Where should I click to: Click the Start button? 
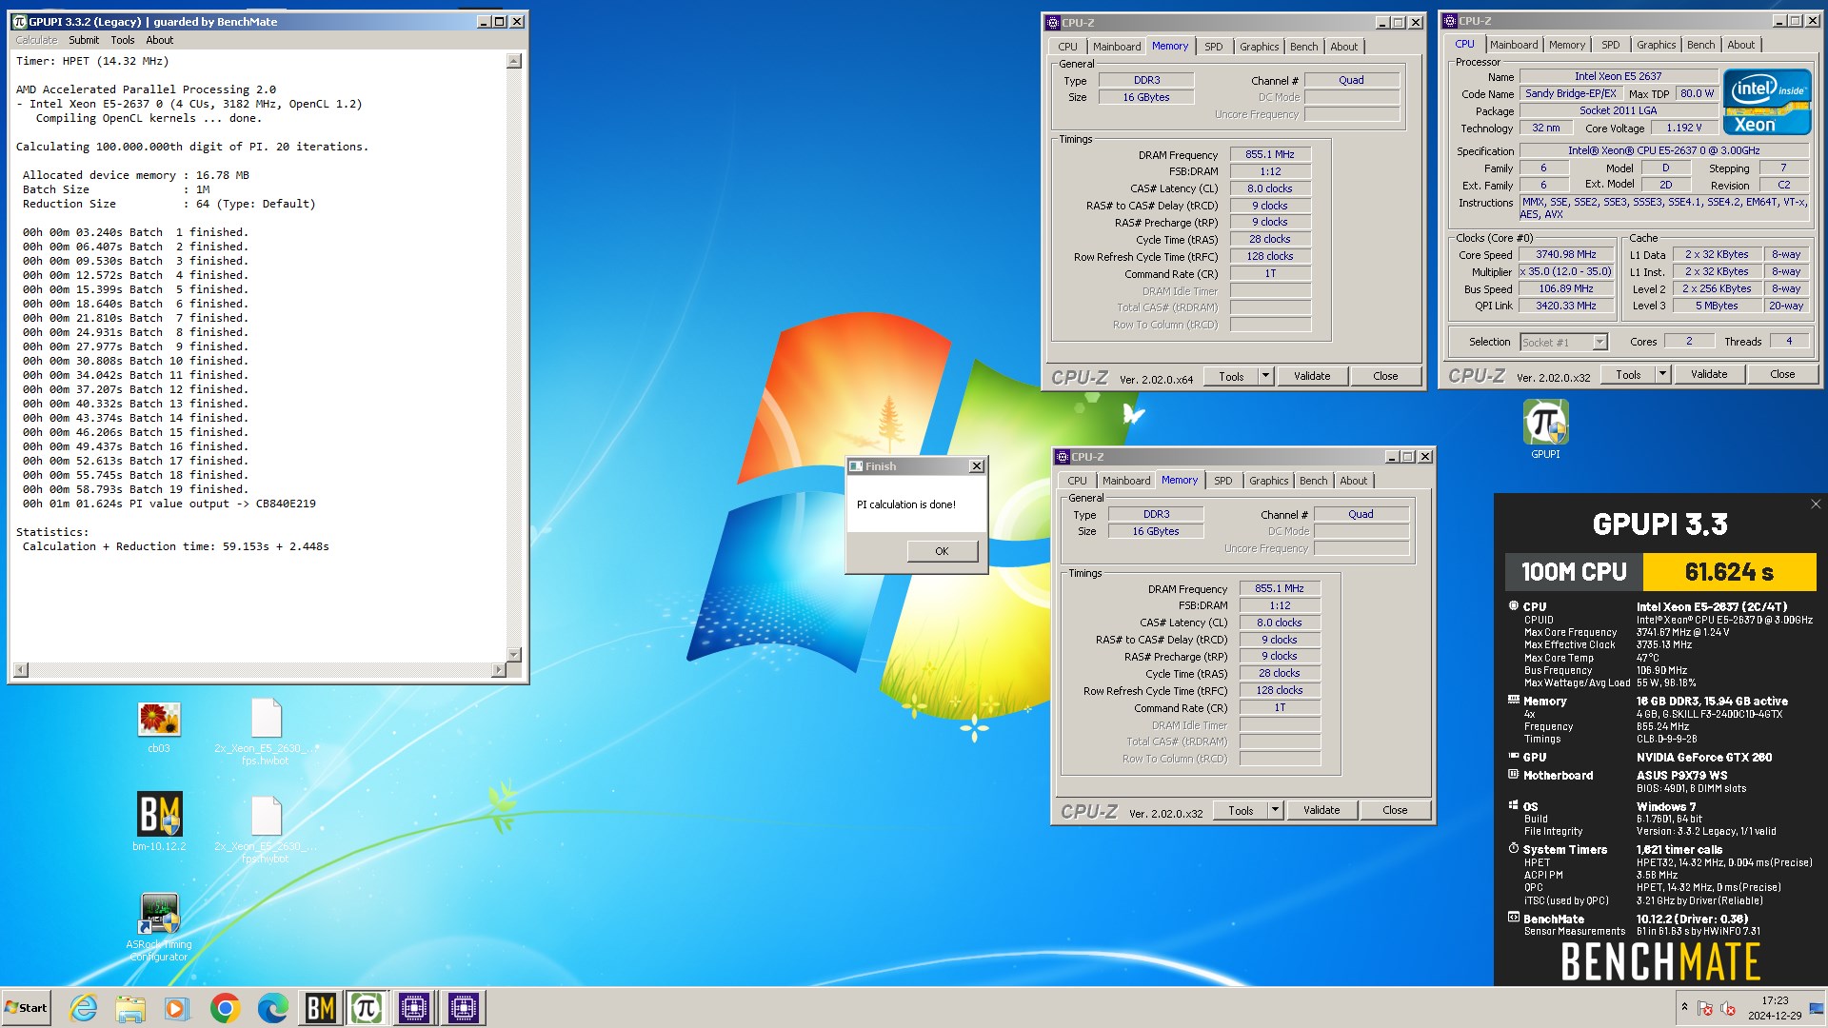pos(26,1008)
